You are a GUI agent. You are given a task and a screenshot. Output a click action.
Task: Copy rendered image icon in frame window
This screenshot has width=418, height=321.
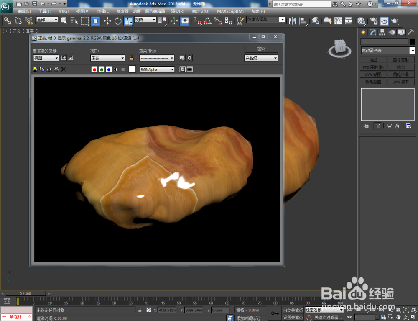42,69
